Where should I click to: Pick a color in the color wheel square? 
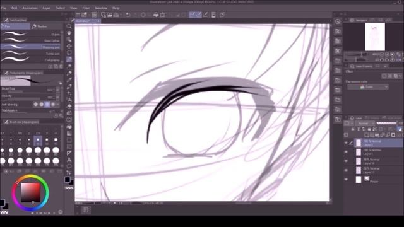[x=31, y=192]
